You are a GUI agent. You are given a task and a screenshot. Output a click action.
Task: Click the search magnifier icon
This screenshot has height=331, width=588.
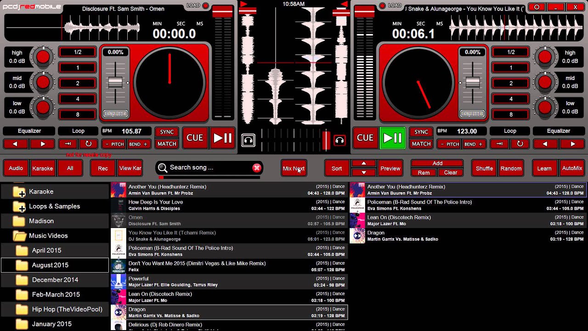coord(162,168)
